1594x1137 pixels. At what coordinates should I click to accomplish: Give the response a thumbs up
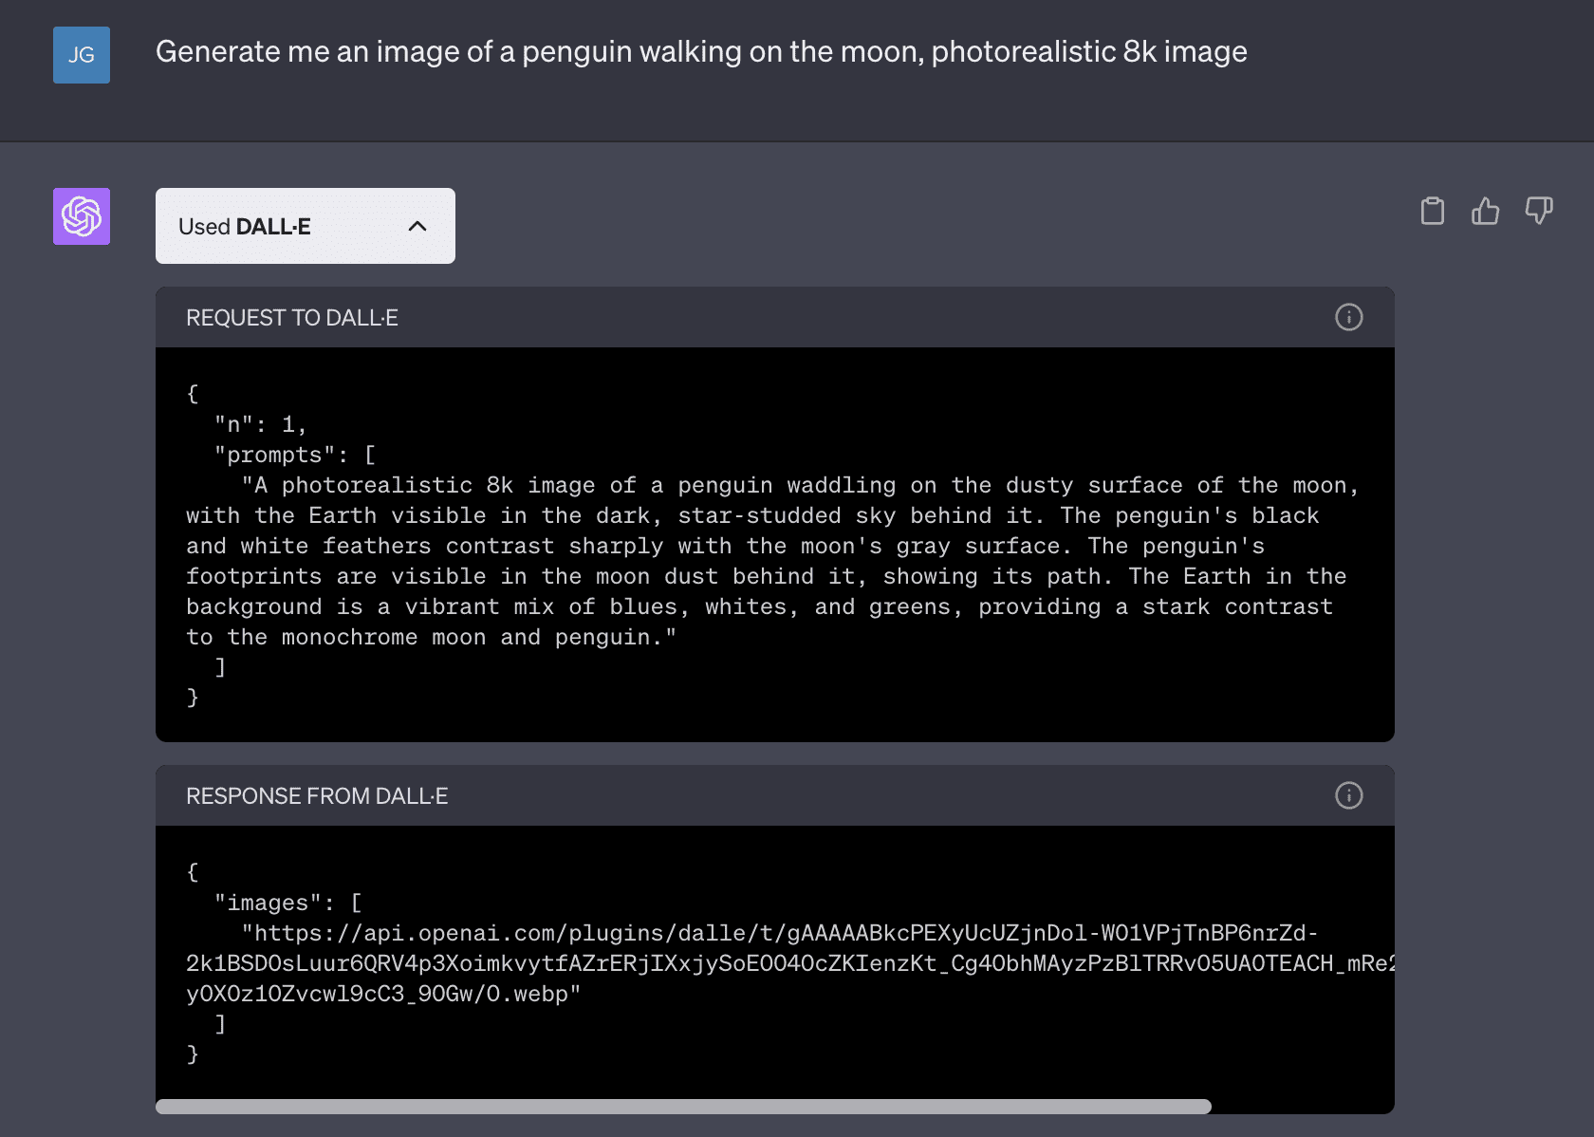click(1486, 211)
